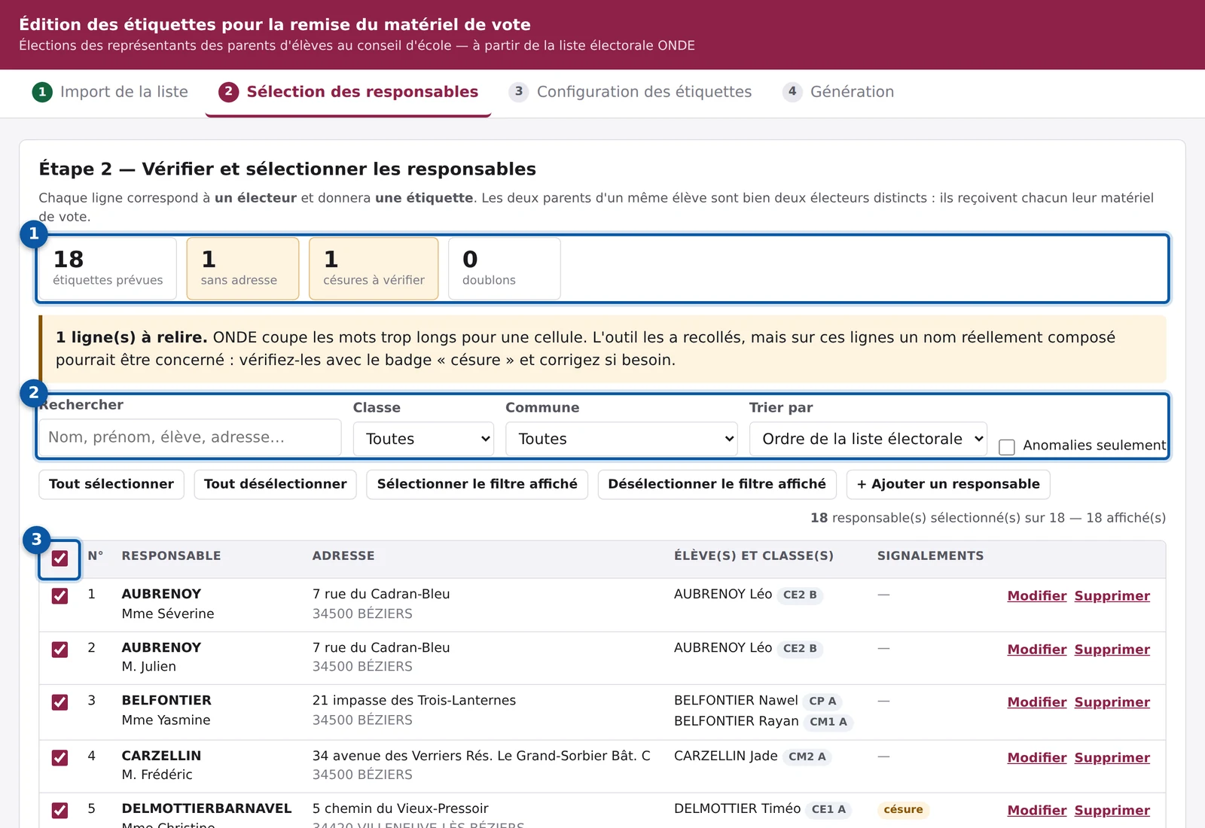The height and width of the screenshot is (828, 1205).
Task: Uncheck row 2 AUBRENOY M. Julien
Action: 59,650
